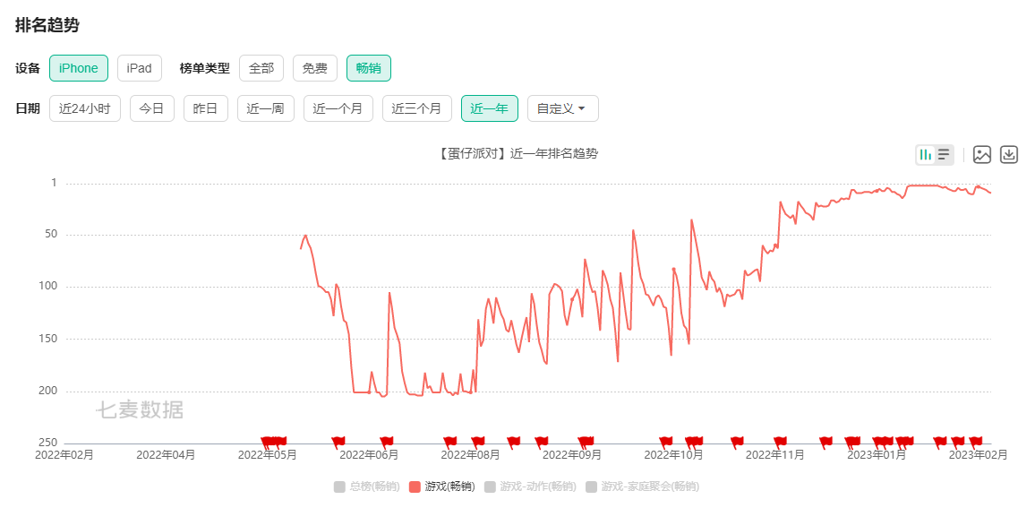Toggle 游戏-家庭聚会(畅销) legend series
This screenshot has width=1035, height=508.
point(642,486)
